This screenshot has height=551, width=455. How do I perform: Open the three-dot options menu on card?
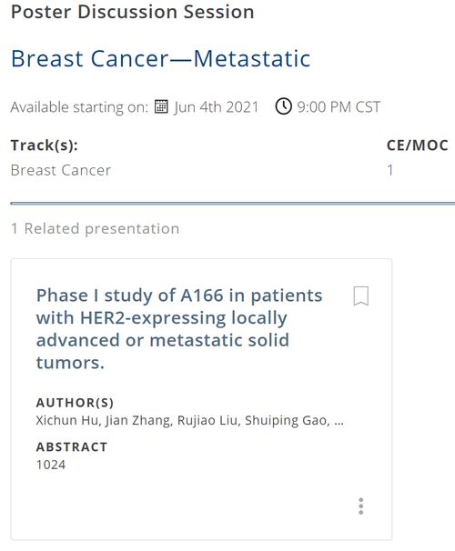pos(360,506)
